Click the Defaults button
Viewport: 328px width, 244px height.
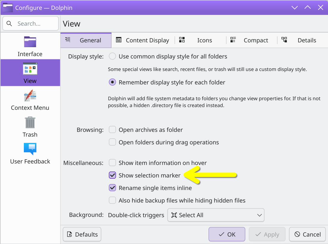tap(82, 234)
